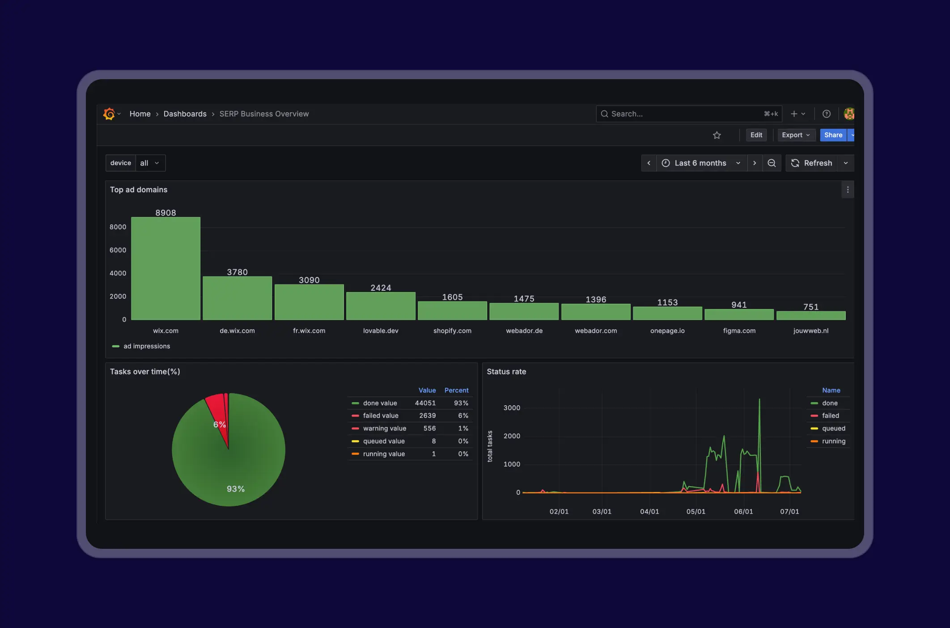
Task: Mark dashboard as favorite with star icon
Action: click(717, 135)
